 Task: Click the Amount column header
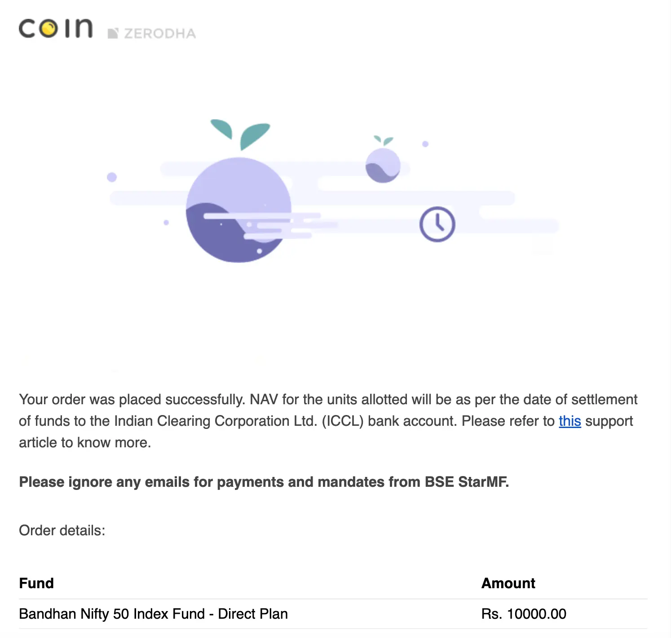click(508, 583)
